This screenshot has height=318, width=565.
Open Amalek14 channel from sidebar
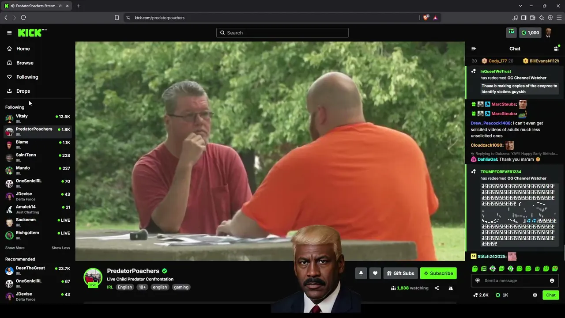(x=38, y=209)
